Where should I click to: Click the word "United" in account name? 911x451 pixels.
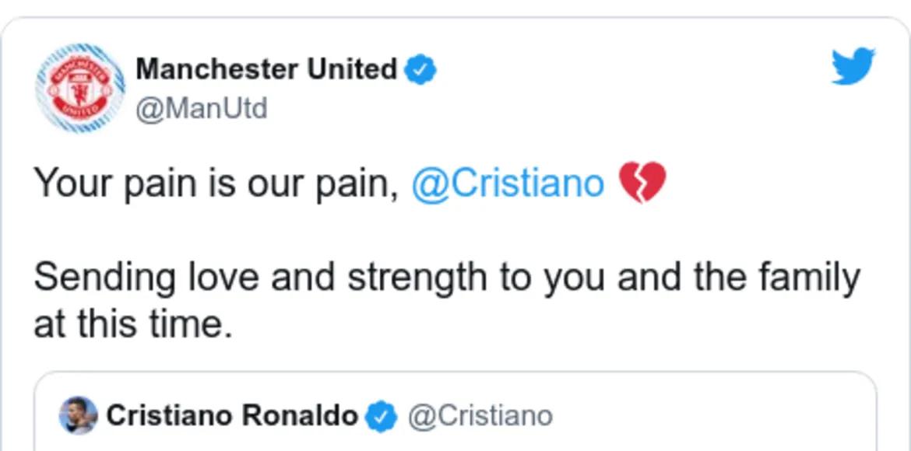352,69
